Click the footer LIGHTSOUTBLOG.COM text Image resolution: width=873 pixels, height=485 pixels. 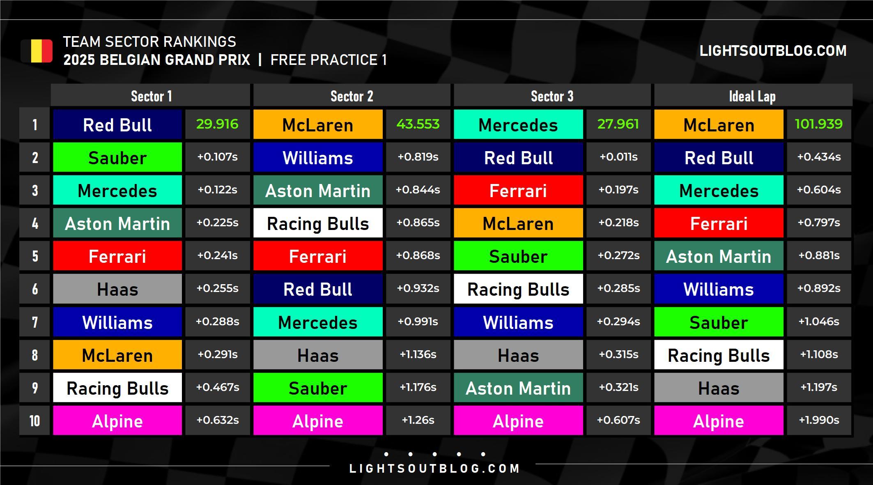click(434, 469)
